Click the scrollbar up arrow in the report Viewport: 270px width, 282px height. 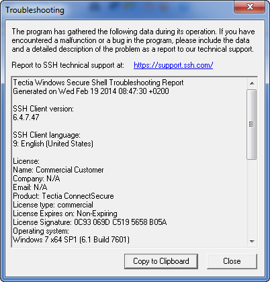pos(252,83)
